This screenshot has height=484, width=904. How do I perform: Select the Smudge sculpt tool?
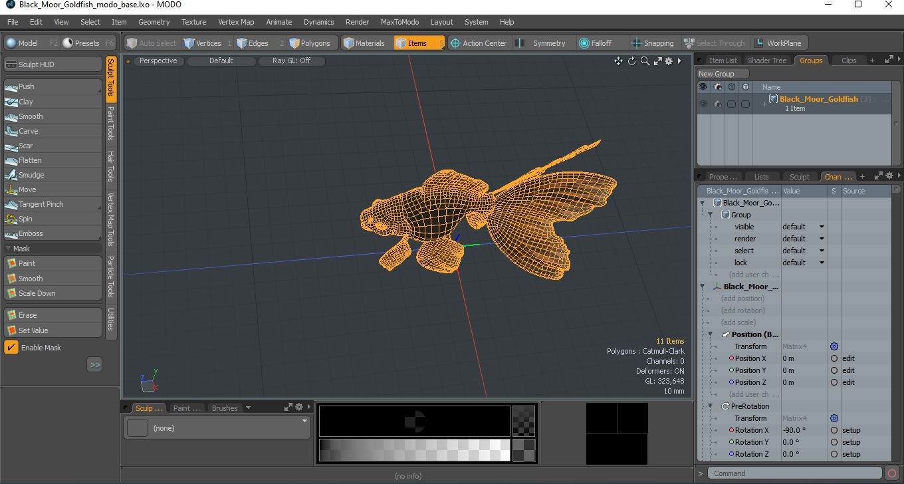point(53,175)
